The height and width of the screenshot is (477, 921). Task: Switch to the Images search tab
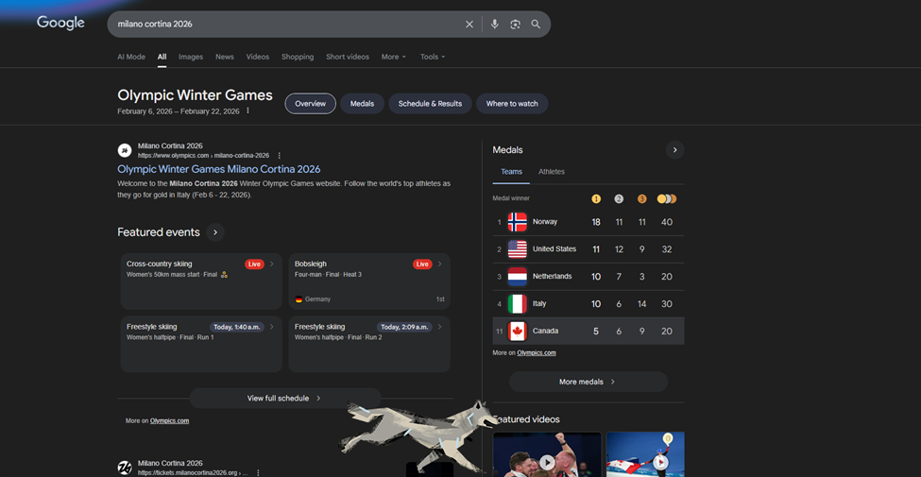(x=191, y=57)
